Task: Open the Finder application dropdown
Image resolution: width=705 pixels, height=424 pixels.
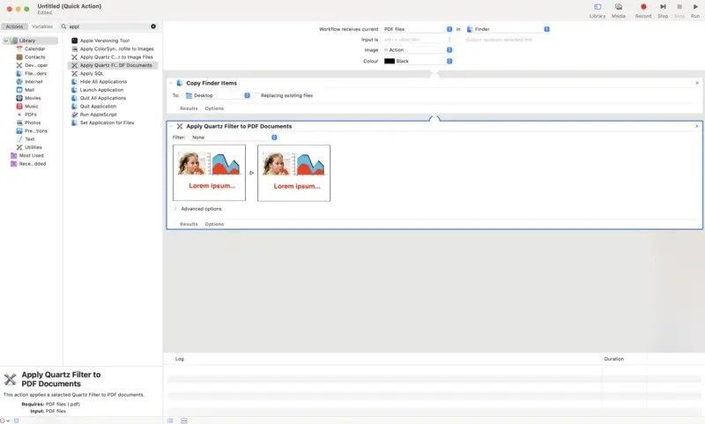Action: pyautogui.click(x=508, y=29)
